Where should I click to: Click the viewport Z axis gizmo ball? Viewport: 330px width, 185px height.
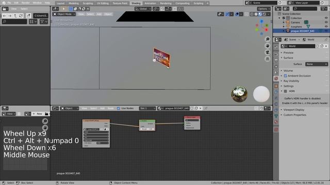[261, 22]
